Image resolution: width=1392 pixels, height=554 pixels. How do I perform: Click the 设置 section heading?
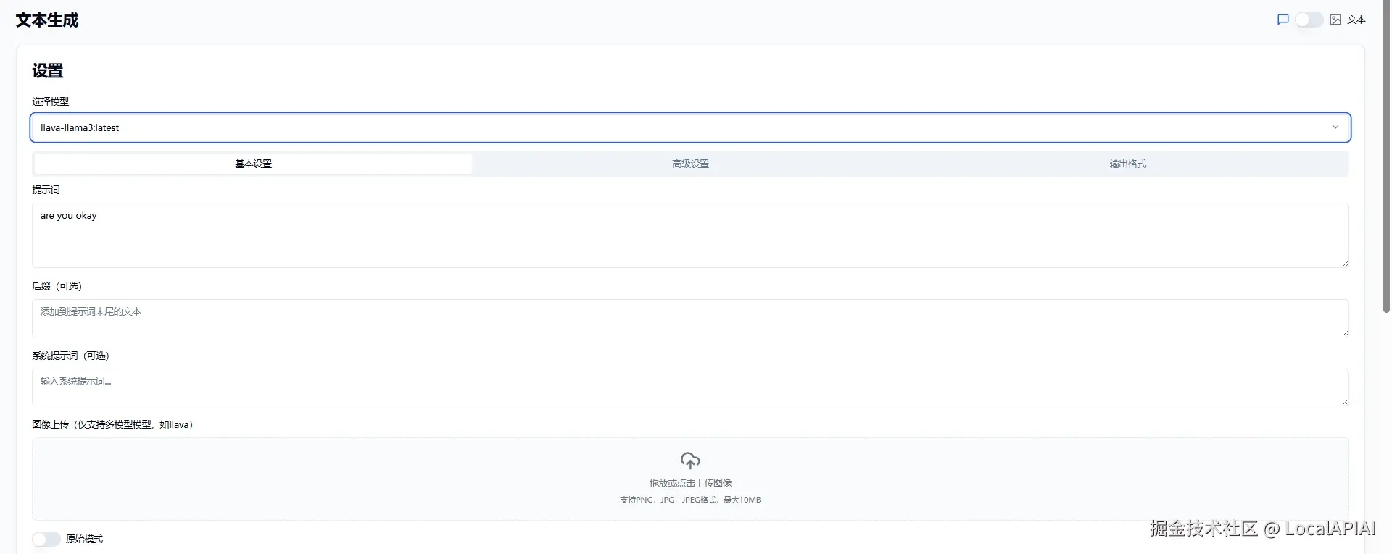click(x=48, y=71)
